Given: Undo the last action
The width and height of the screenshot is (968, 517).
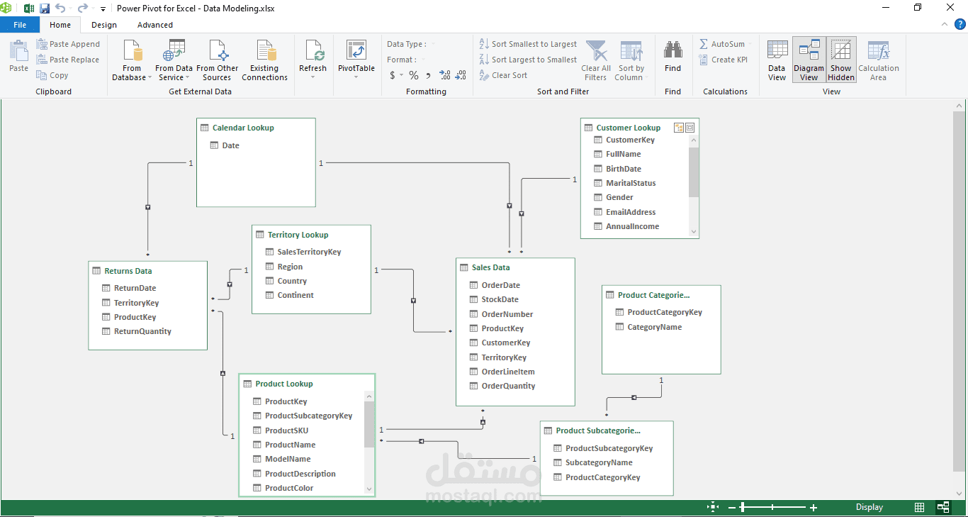Looking at the screenshot, I should tap(60, 9).
